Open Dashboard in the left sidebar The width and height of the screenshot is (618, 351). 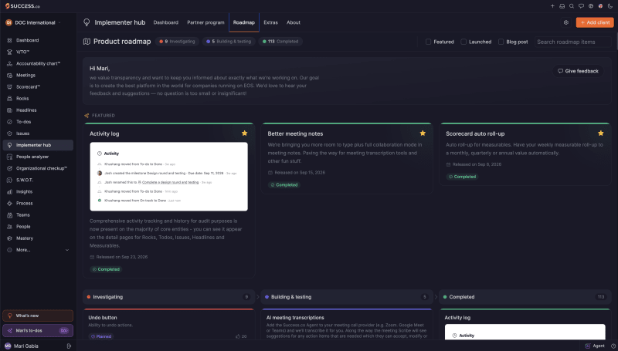point(38,40)
